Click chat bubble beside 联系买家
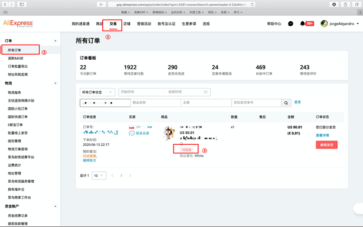363x227 pixels. (x=131, y=133)
